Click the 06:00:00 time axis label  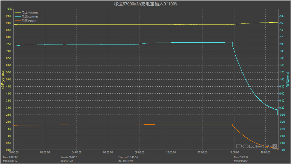108,152
